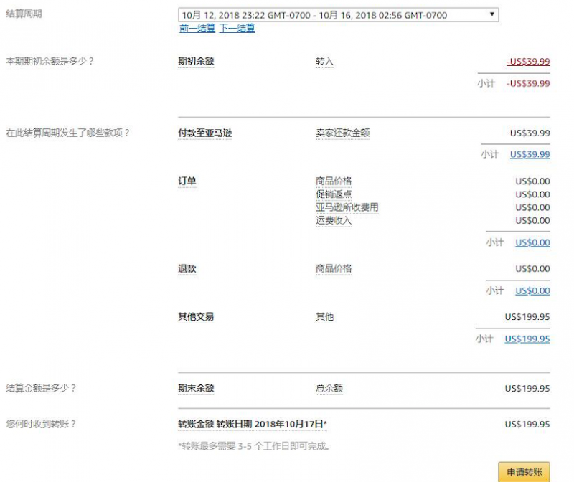The image size is (574, 482).
Task: Click the 促销返点 US$0.00 value
Action: 532,194
